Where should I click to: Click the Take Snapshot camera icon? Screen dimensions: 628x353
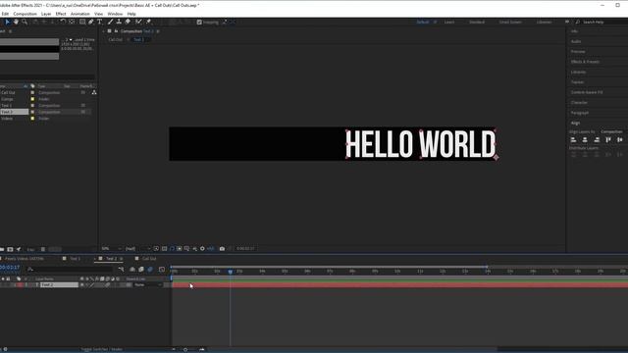pyautogui.click(x=222, y=248)
